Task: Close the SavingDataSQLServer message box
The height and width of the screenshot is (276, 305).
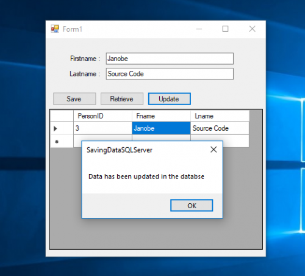Action: coord(213,150)
